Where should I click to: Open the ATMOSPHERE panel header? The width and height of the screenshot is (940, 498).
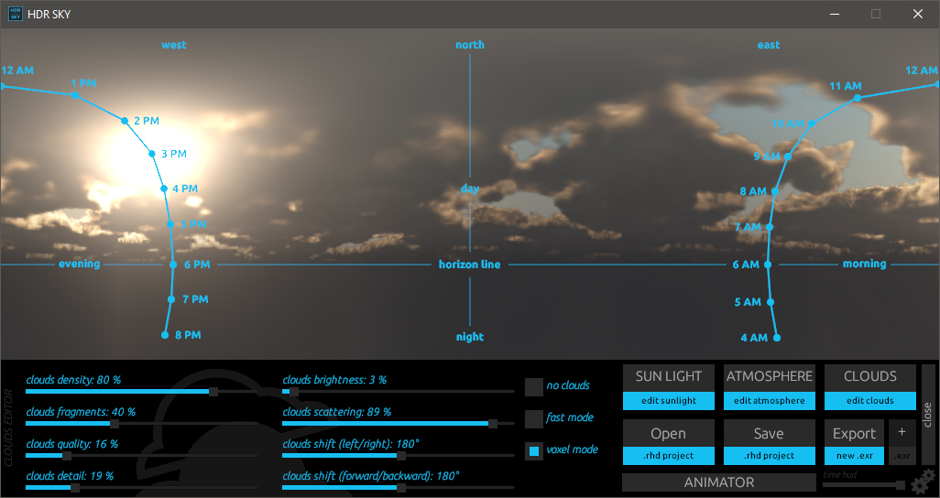click(770, 377)
